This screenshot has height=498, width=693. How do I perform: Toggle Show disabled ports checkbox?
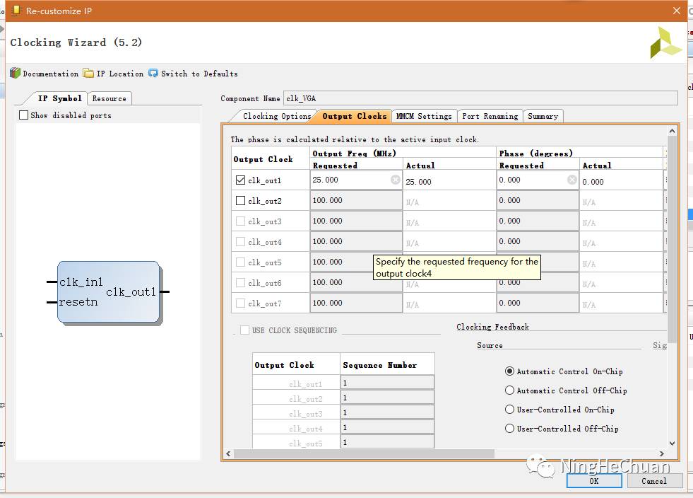pos(24,115)
